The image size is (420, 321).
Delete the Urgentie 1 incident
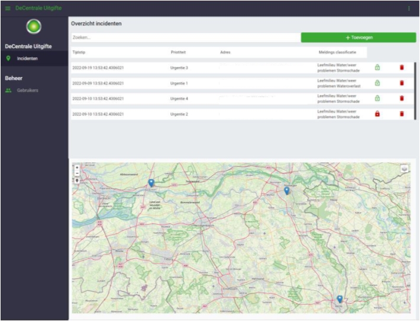pyautogui.click(x=402, y=83)
